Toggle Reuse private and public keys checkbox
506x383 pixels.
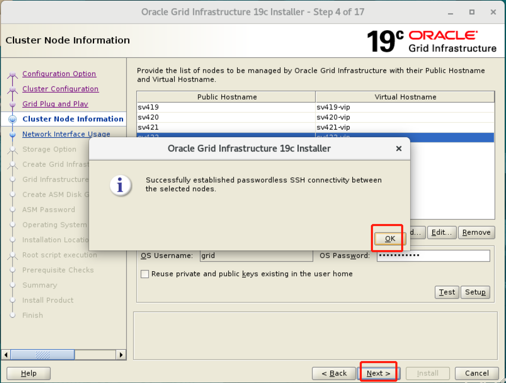click(145, 274)
